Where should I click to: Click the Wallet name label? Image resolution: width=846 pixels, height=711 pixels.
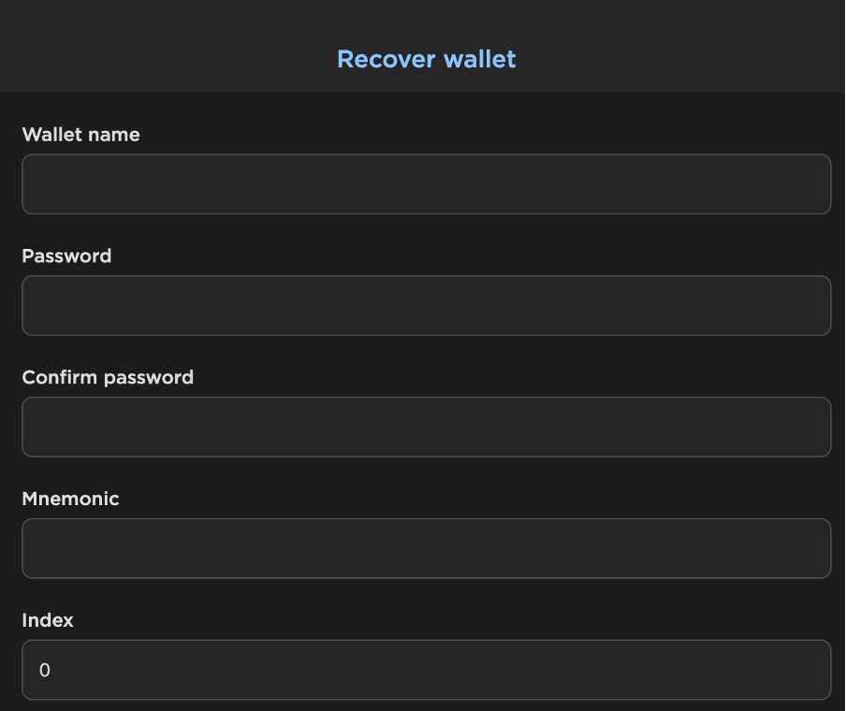coord(80,135)
